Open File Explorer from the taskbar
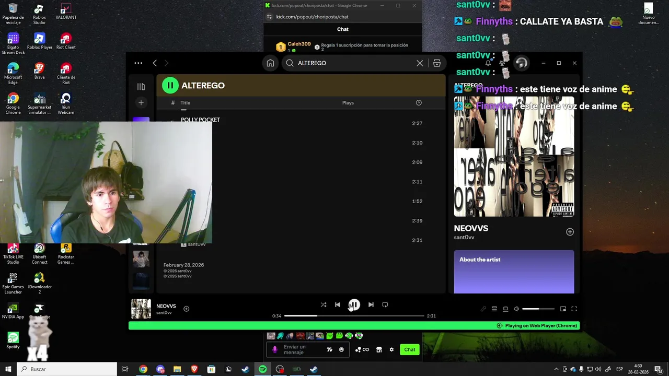669x376 pixels. point(177,369)
